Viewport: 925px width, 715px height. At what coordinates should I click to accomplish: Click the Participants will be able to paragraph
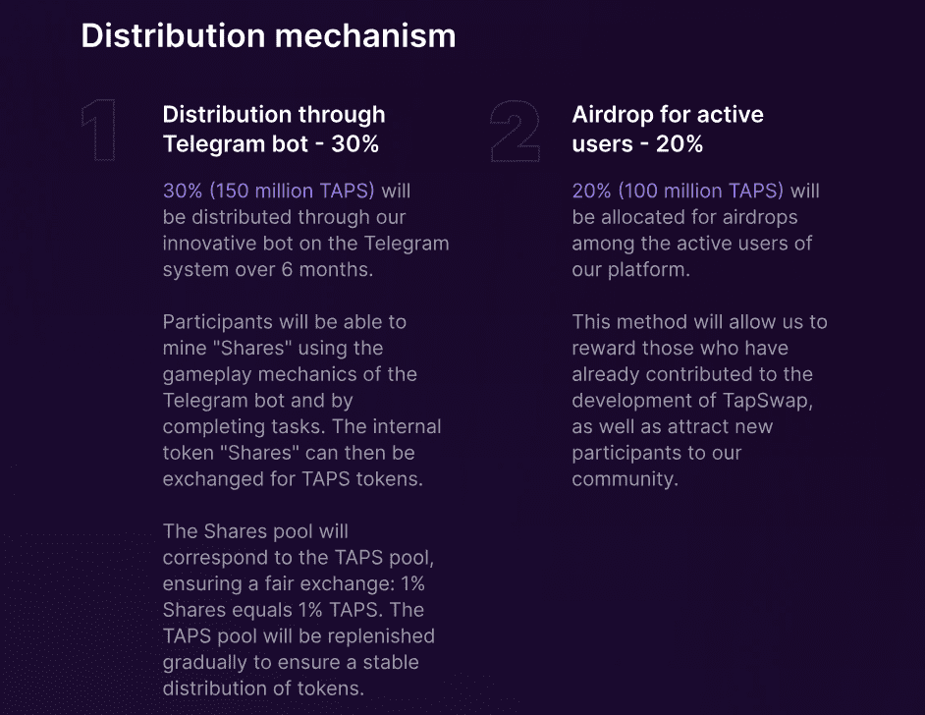click(301, 401)
